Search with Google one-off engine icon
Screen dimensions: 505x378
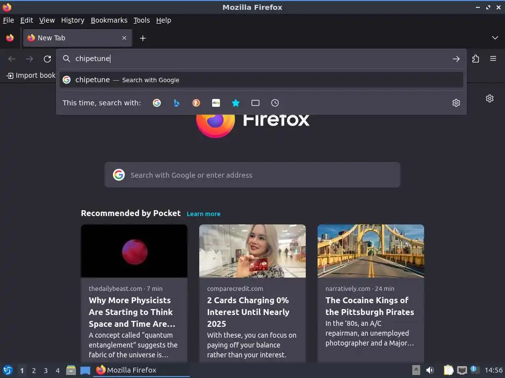pos(156,103)
